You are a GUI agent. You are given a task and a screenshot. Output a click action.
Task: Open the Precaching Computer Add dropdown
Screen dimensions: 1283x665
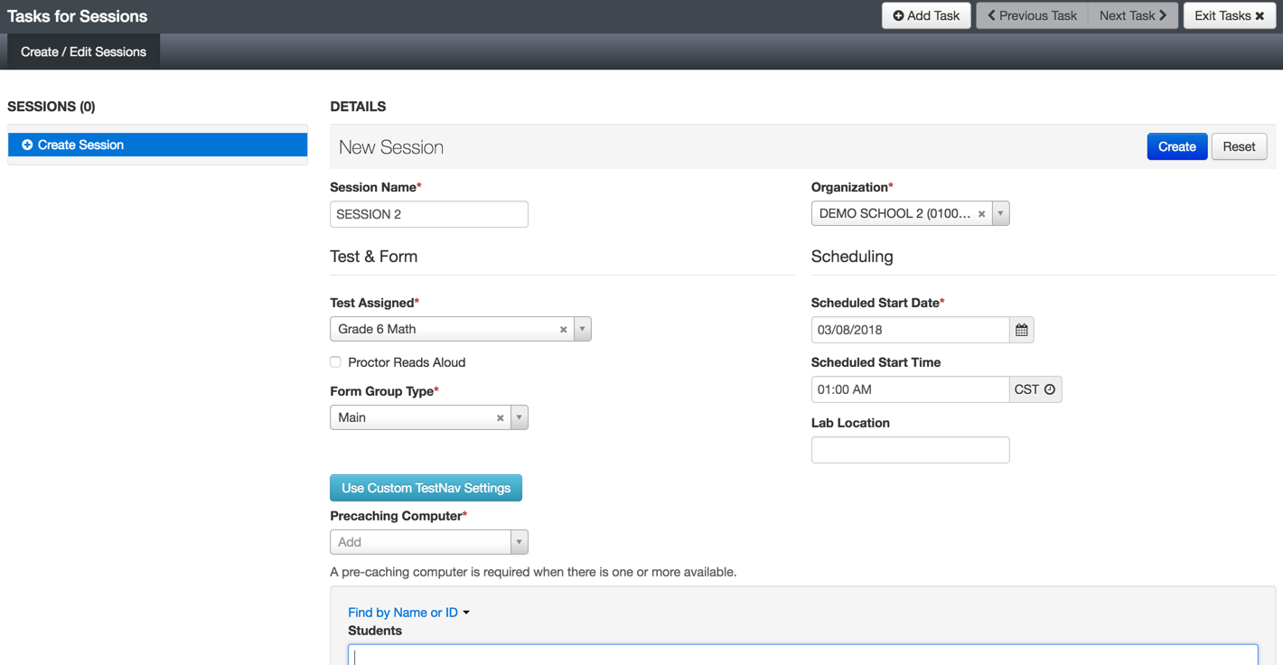click(428, 542)
